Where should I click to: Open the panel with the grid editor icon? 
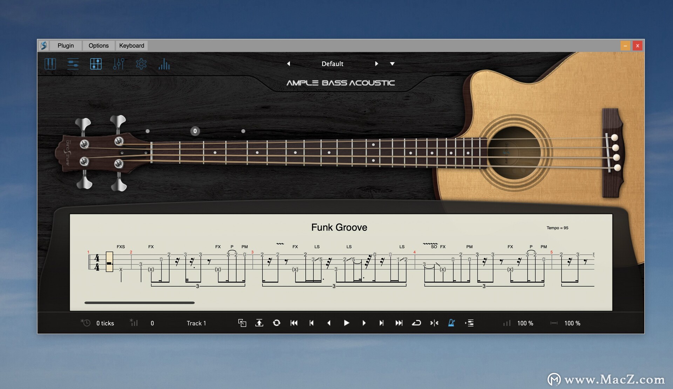[96, 64]
